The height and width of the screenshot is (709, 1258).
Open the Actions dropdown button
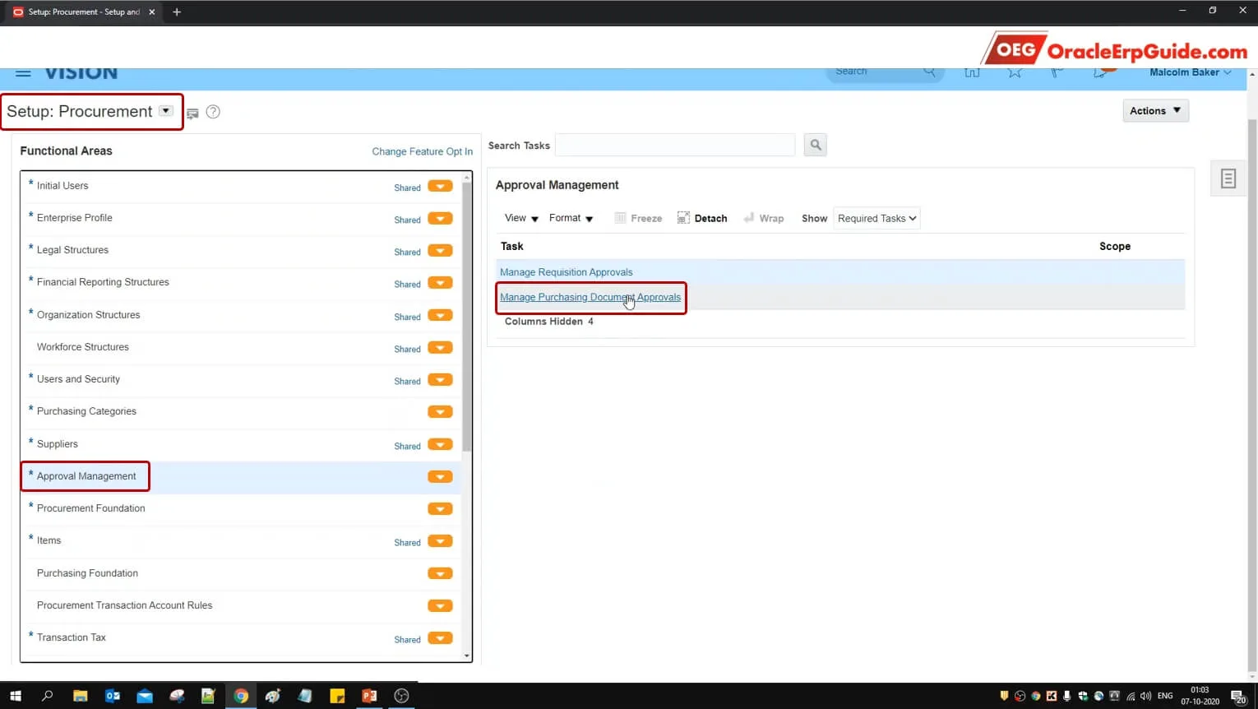point(1155,110)
